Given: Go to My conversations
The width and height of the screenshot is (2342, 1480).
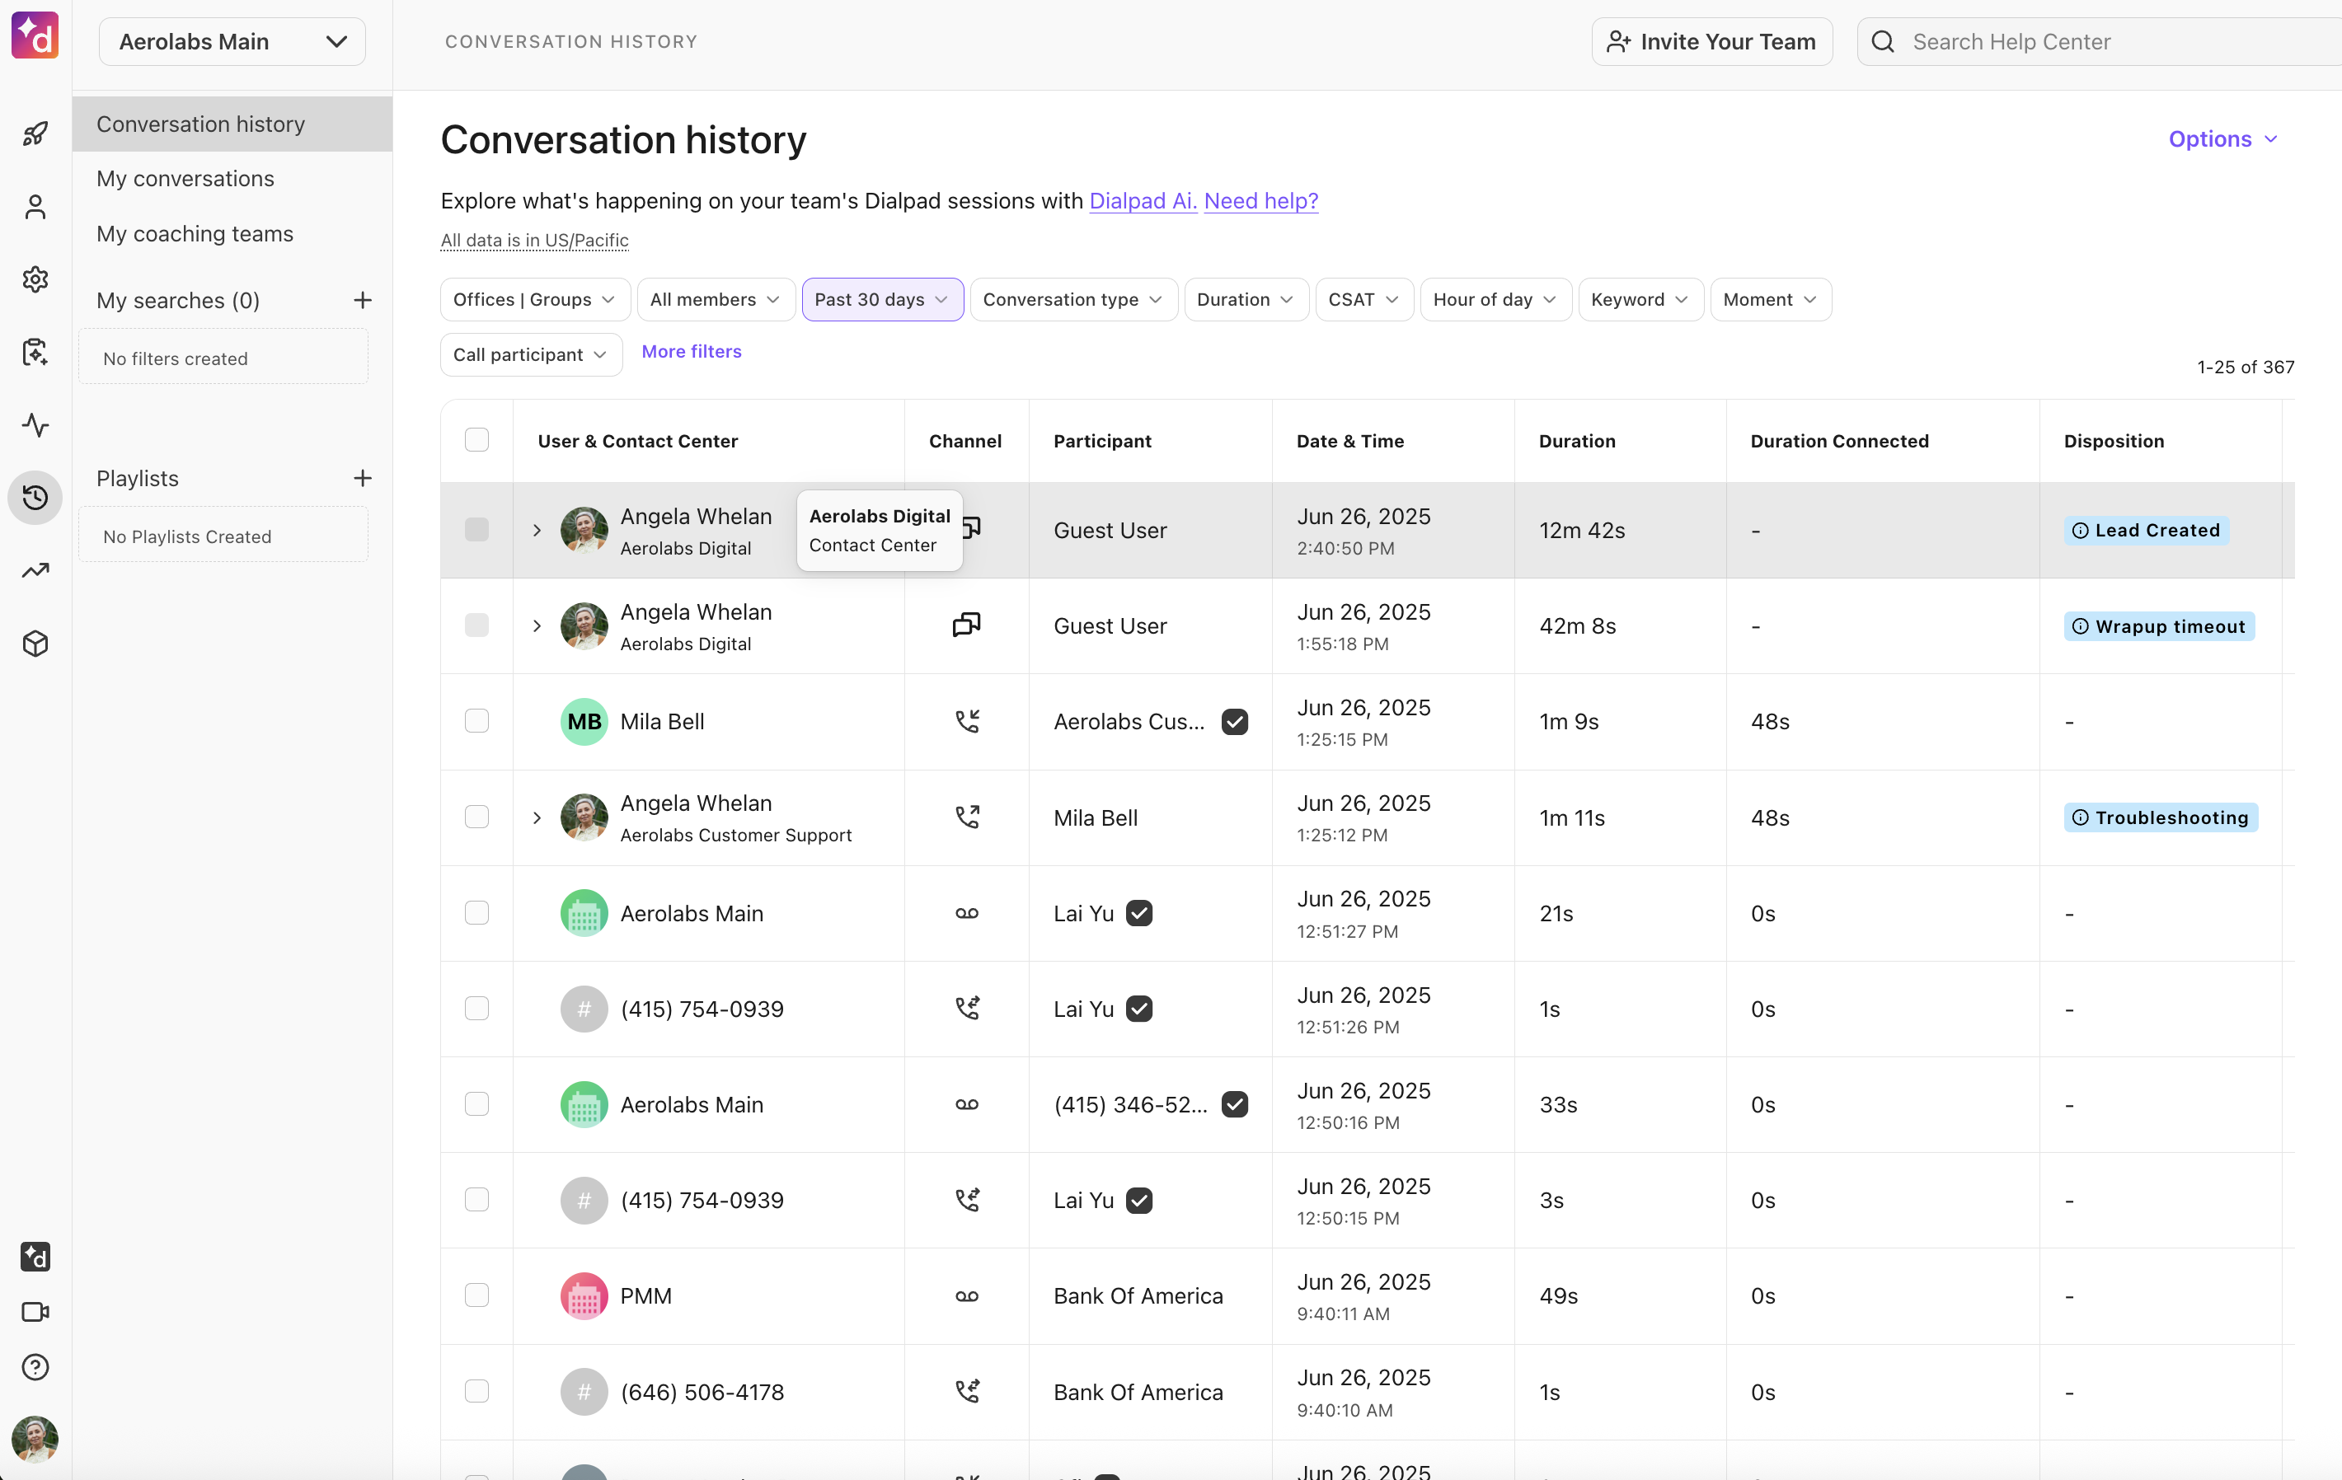Looking at the screenshot, I should (x=185, y=179).
